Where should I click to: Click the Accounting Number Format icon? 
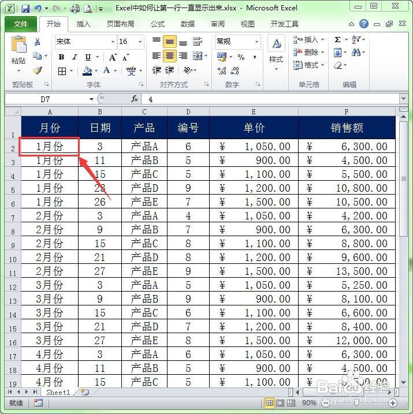(x=222, y=57)
